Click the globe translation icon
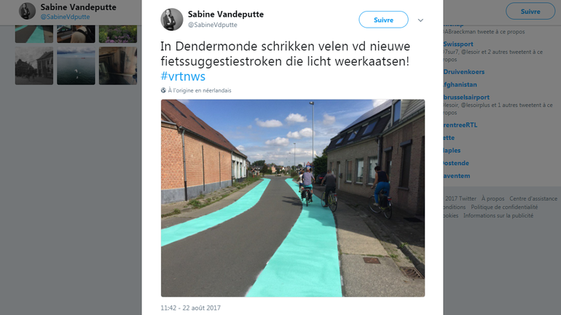Viewport: 561px width, 315px height. [163, 90]
